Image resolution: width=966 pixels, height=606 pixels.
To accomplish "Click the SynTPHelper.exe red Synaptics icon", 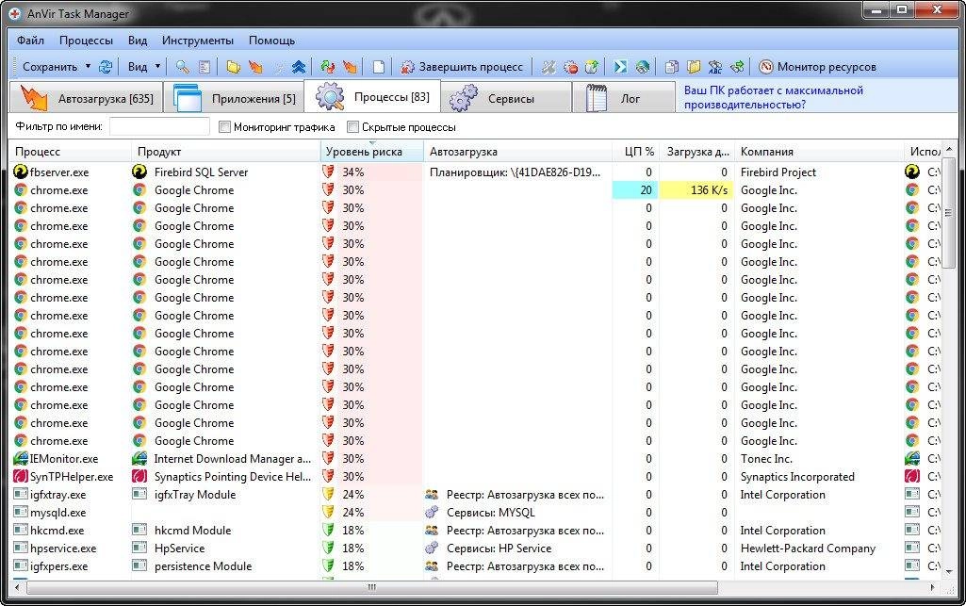I will coord(21,476).
